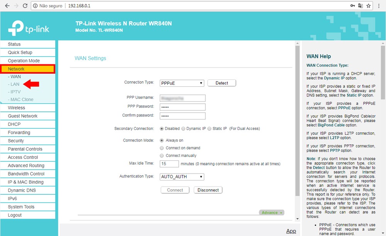This screenshot has width=386, height=236.
Task: Open the WAN submenu item
Action: pos(14,77)
